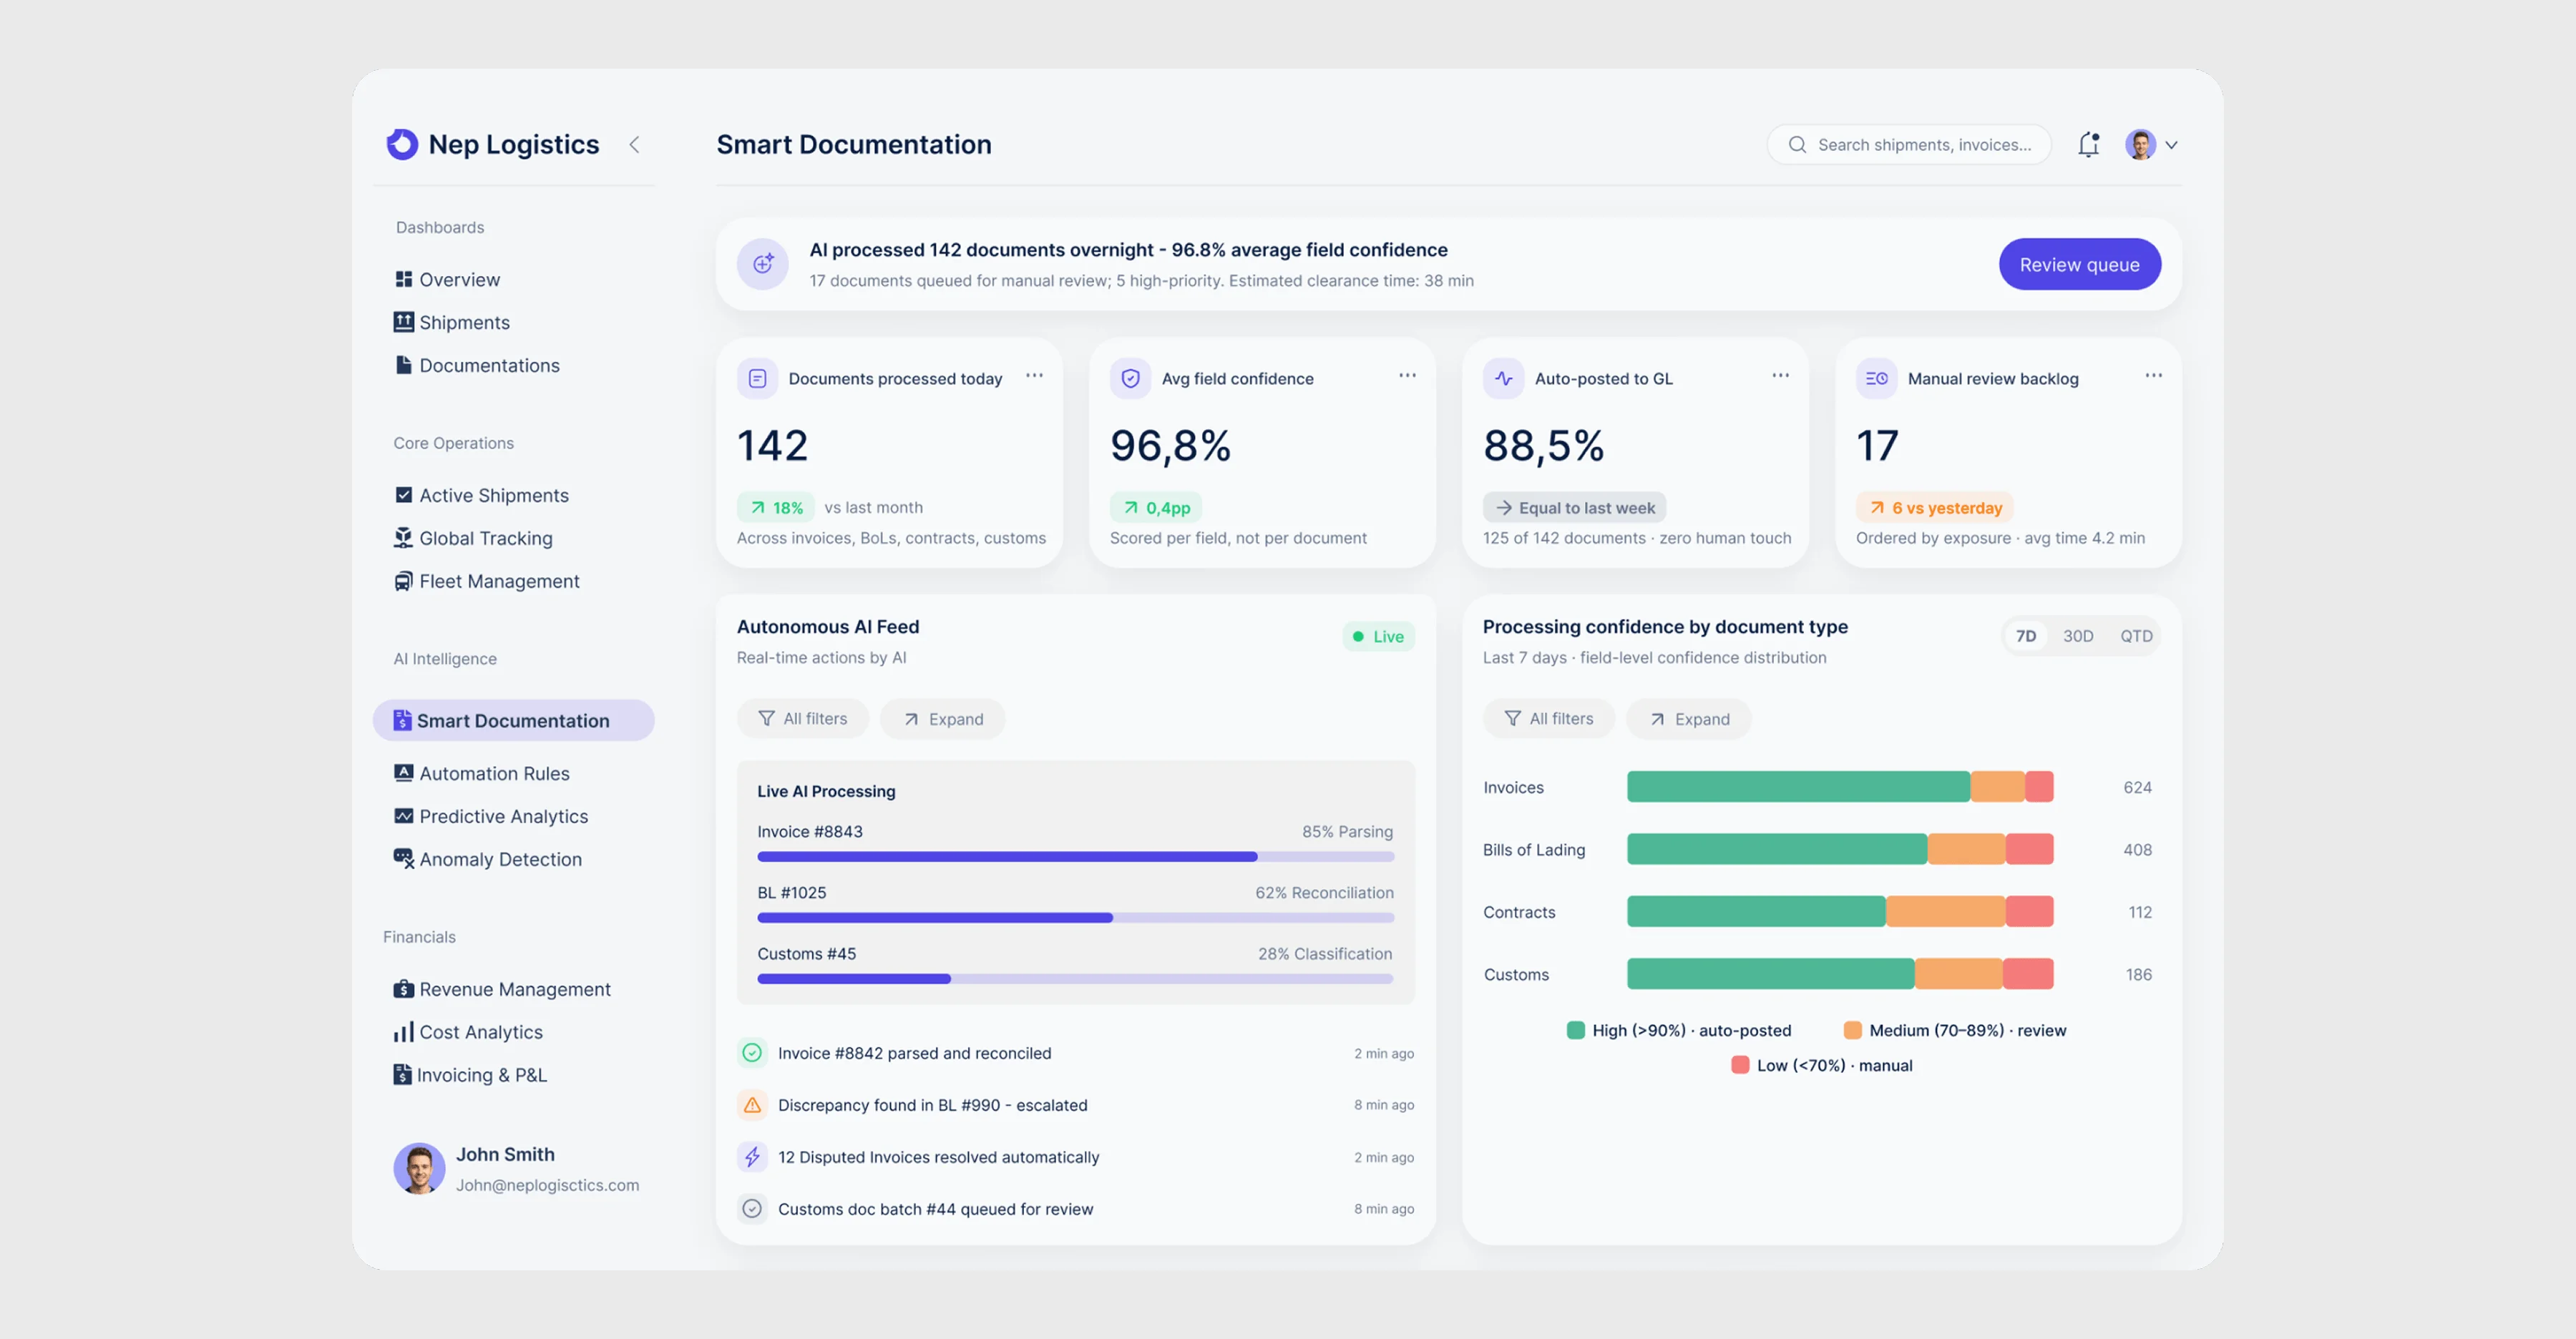Open the user avatar dropdown chevron
Viewport: 2576px width, 1339px height.
point(2171,145)
